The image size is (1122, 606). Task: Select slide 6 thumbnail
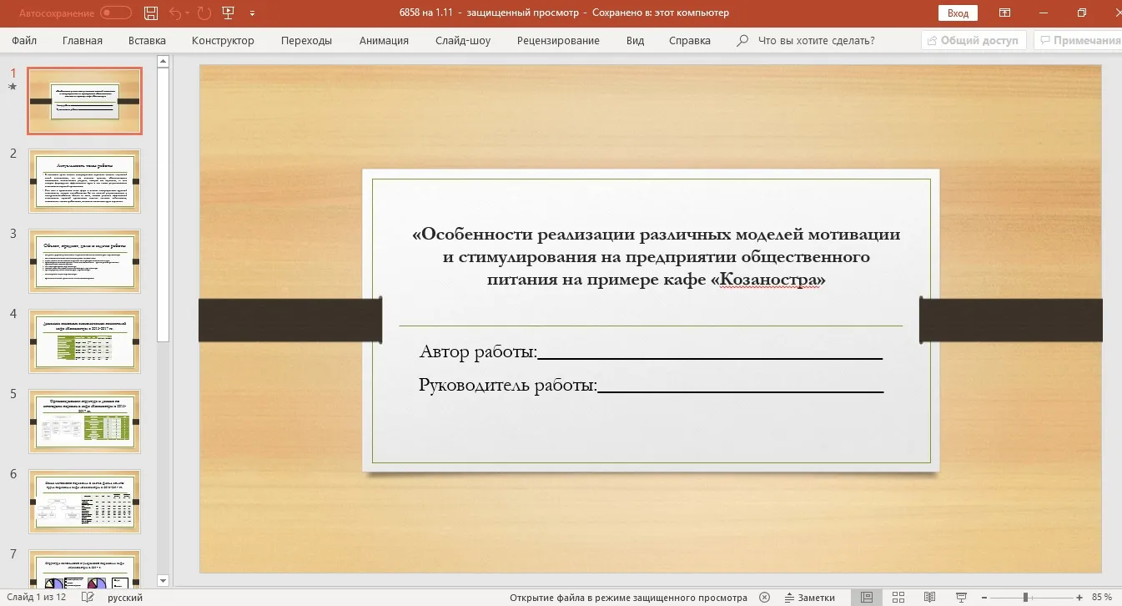coord(84,502)
